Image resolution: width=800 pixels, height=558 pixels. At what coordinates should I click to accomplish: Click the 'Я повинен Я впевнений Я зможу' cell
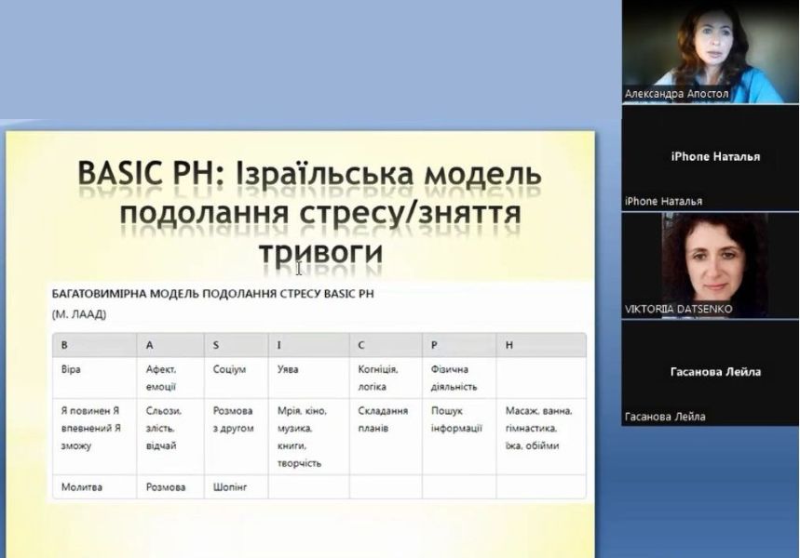[x=94, y=437]
